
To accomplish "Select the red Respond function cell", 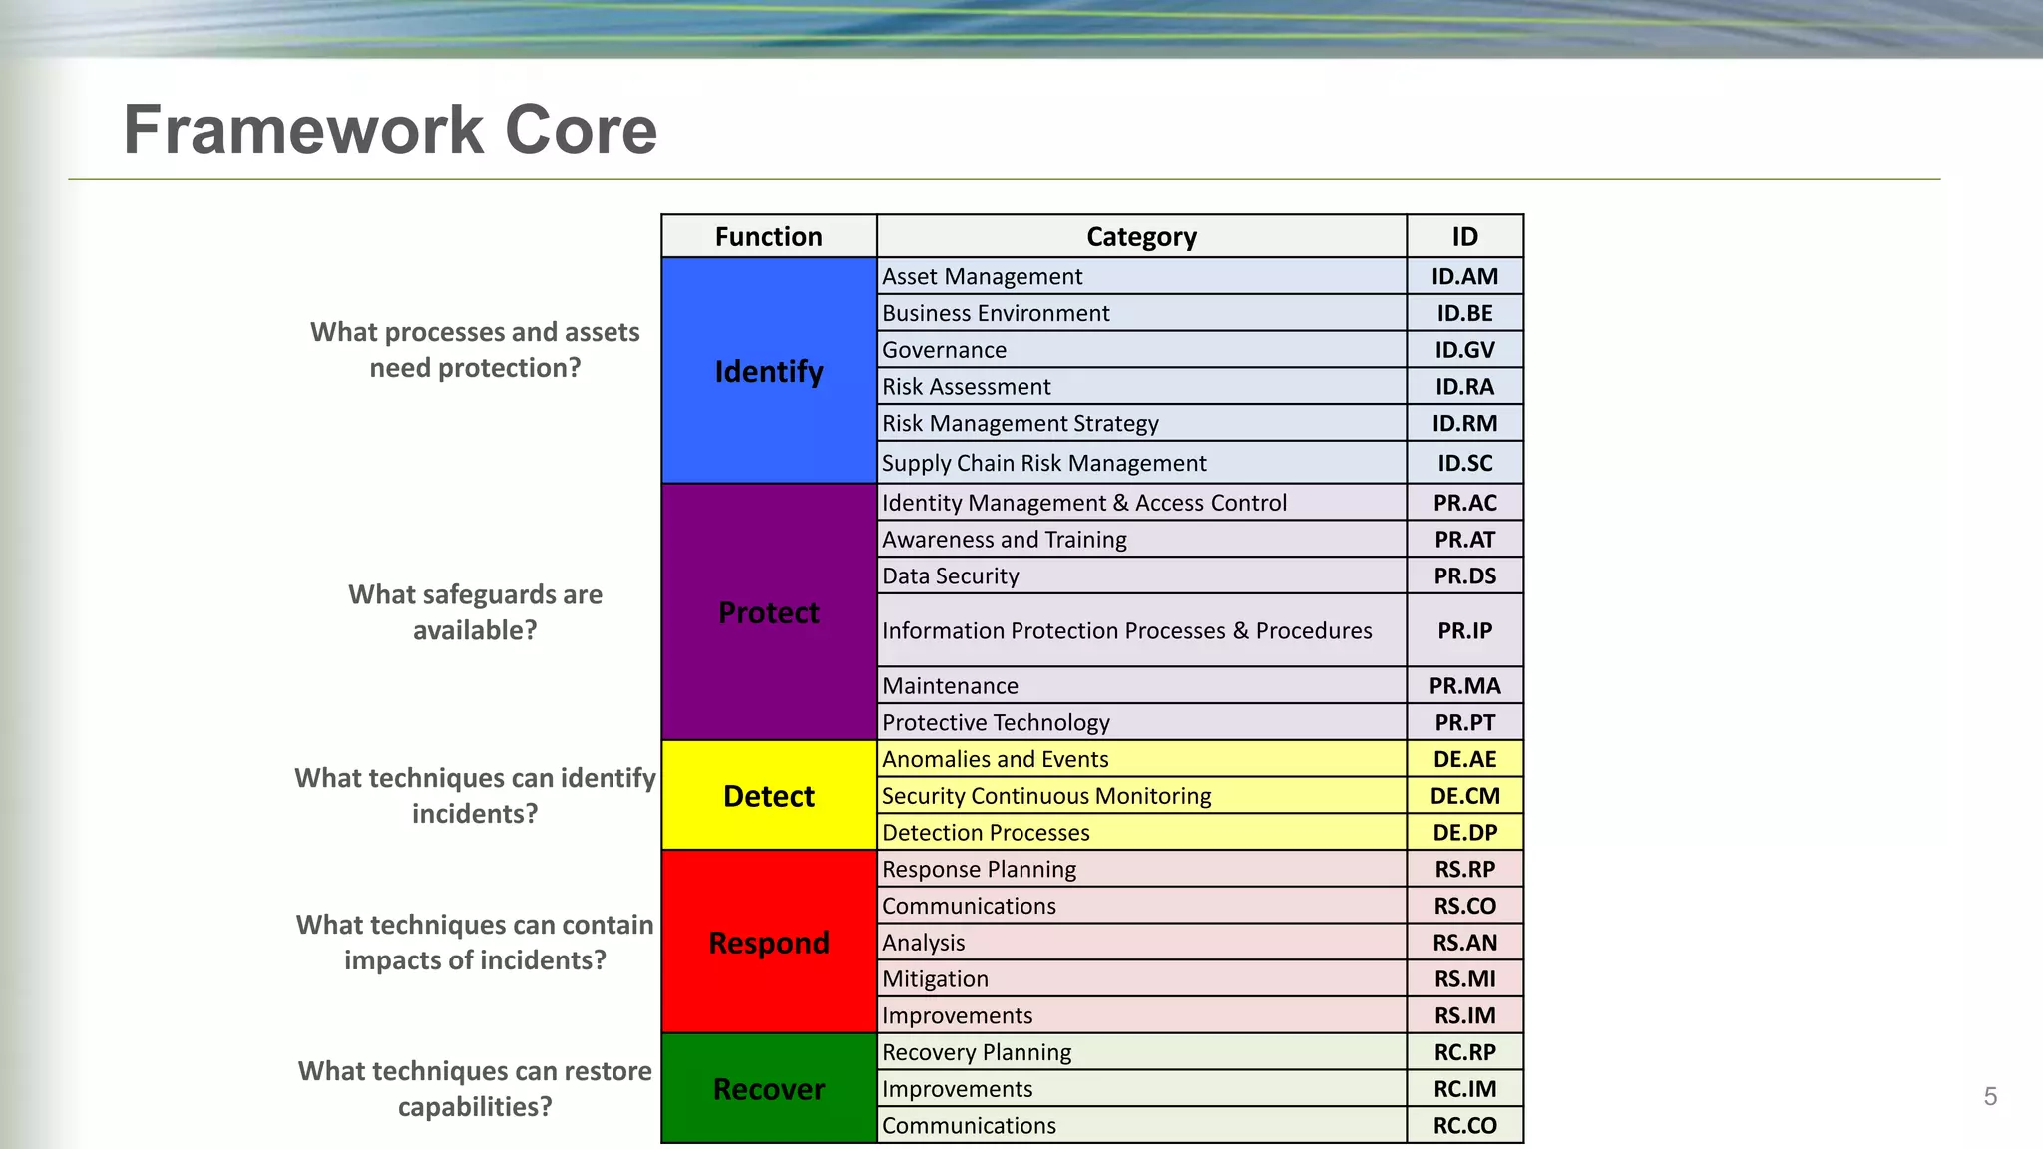I will click(769, 943).
